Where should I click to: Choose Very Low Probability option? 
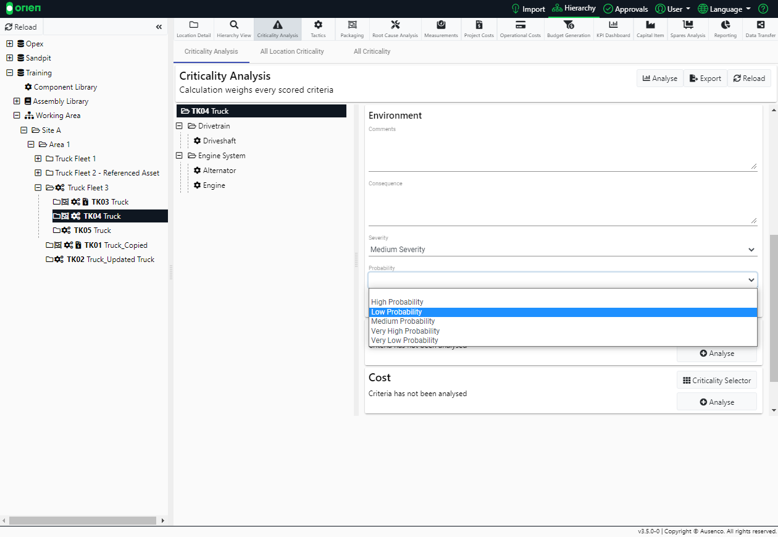click(x=563, y=340)
